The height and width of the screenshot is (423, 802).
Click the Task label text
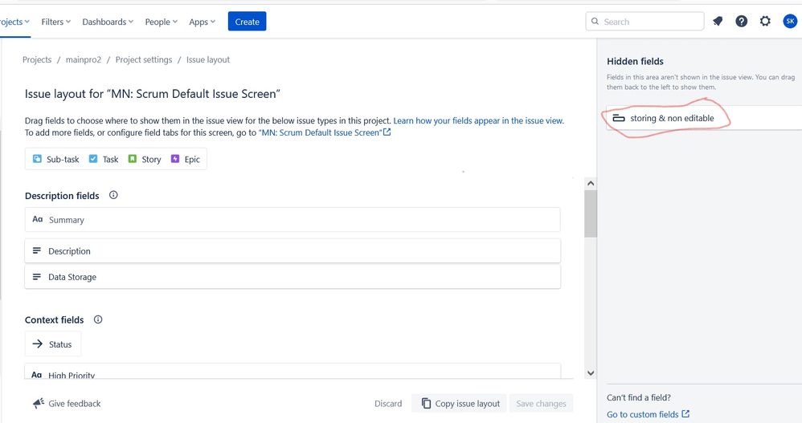[x=110, y=160]
